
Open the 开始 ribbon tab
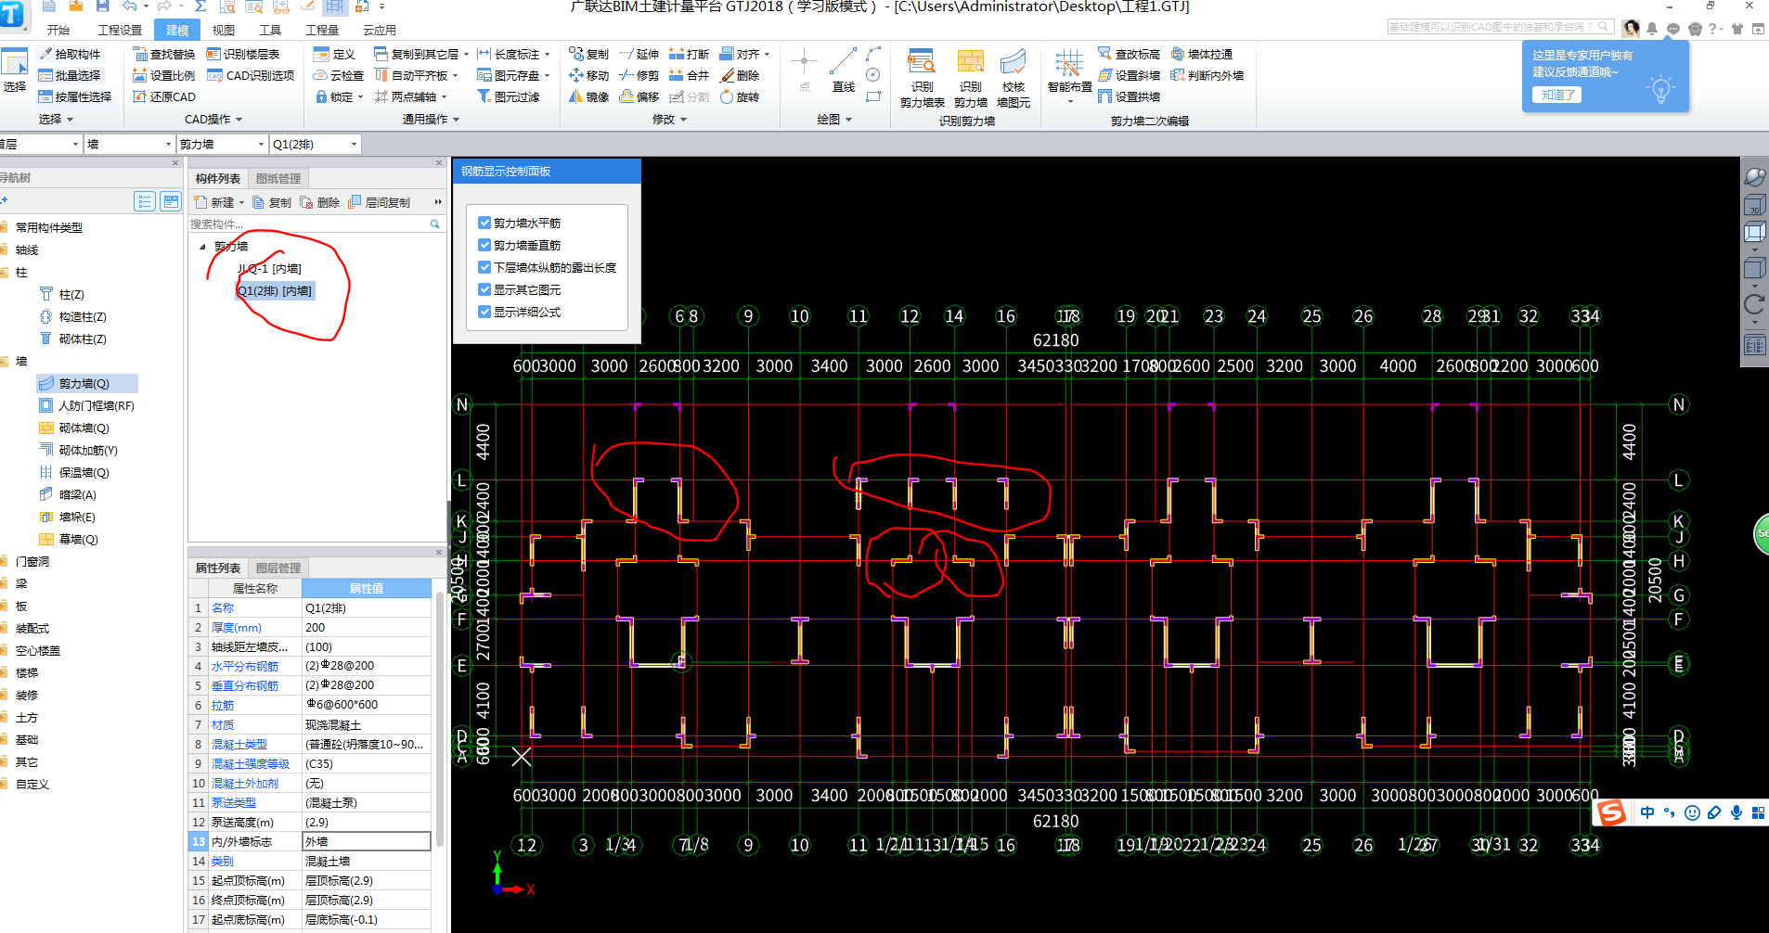pyautogui.click(x=58, y=30)
